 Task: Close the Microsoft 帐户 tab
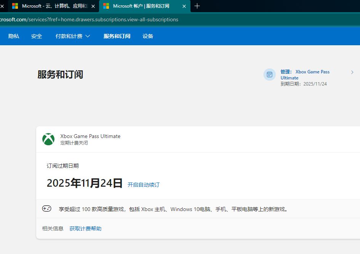point(184,6)
